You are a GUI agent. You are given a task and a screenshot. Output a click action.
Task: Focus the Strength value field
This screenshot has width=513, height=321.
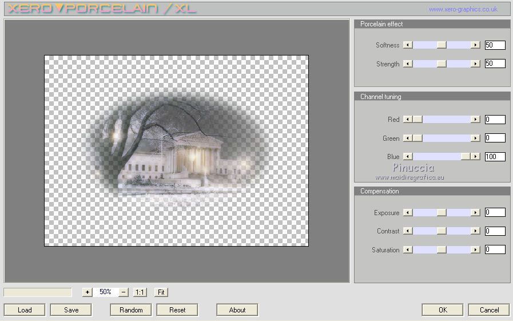click(495, 63)
